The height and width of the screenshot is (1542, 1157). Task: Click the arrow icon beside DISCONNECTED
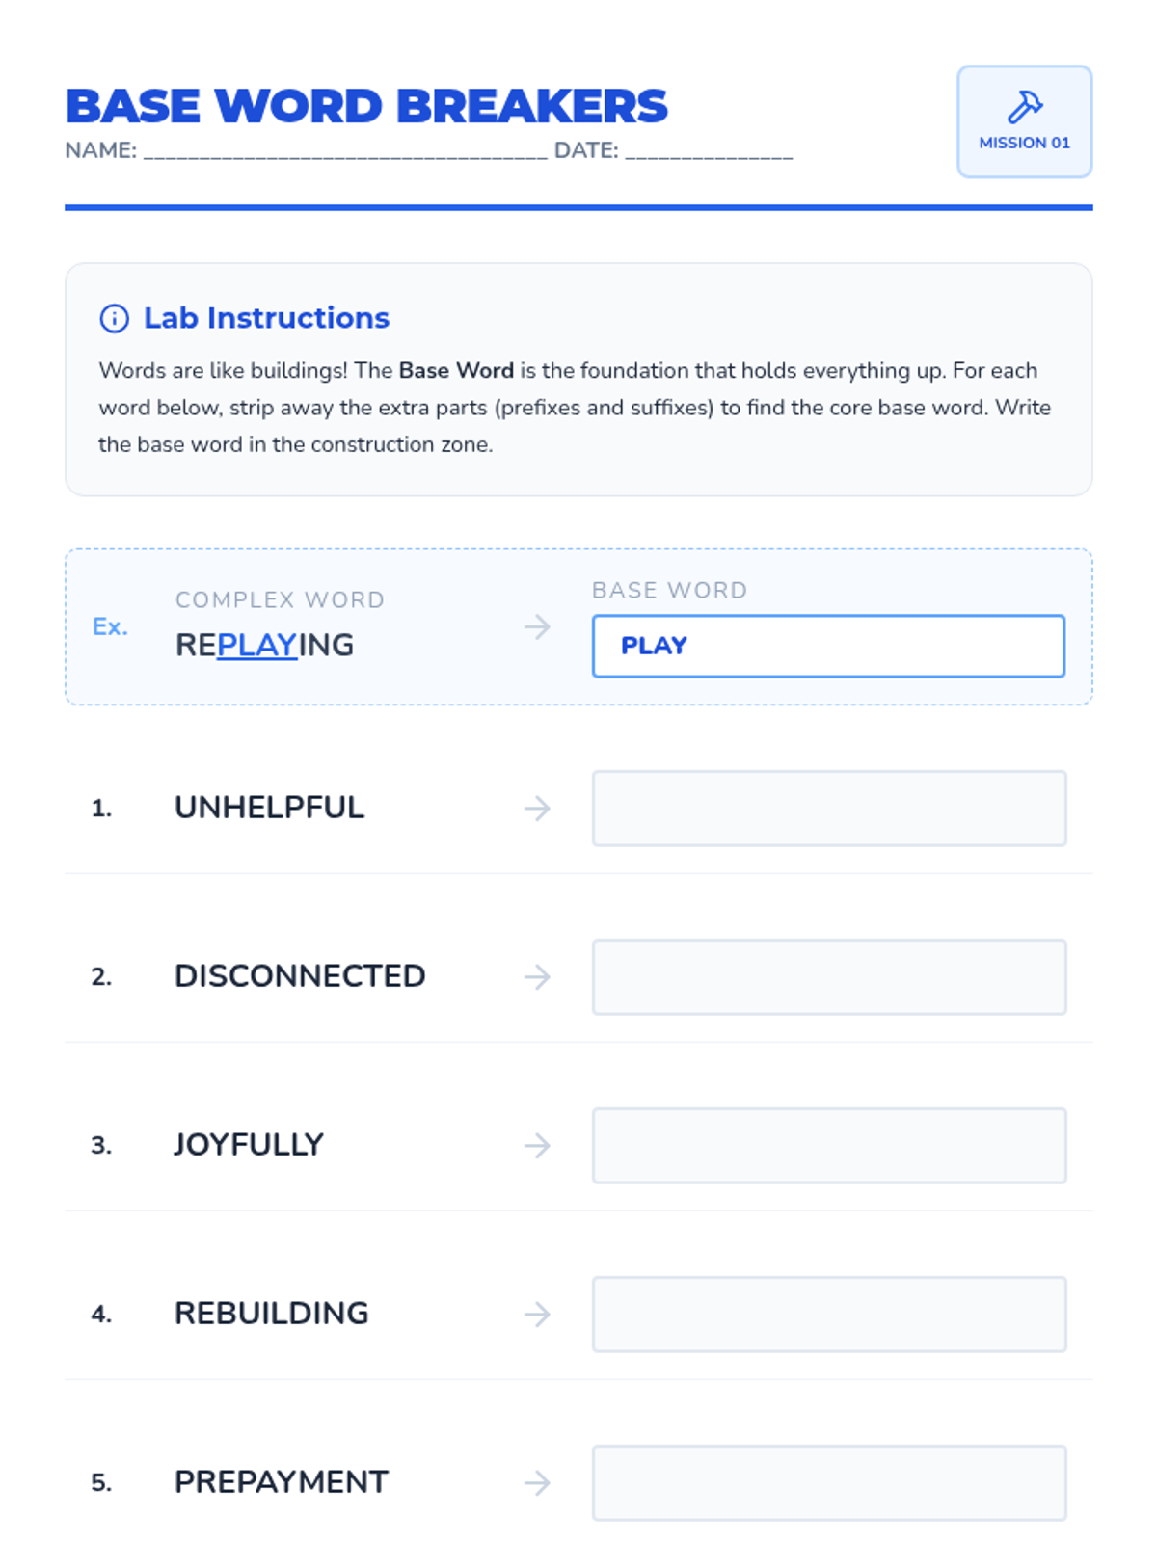pos(537,976)
